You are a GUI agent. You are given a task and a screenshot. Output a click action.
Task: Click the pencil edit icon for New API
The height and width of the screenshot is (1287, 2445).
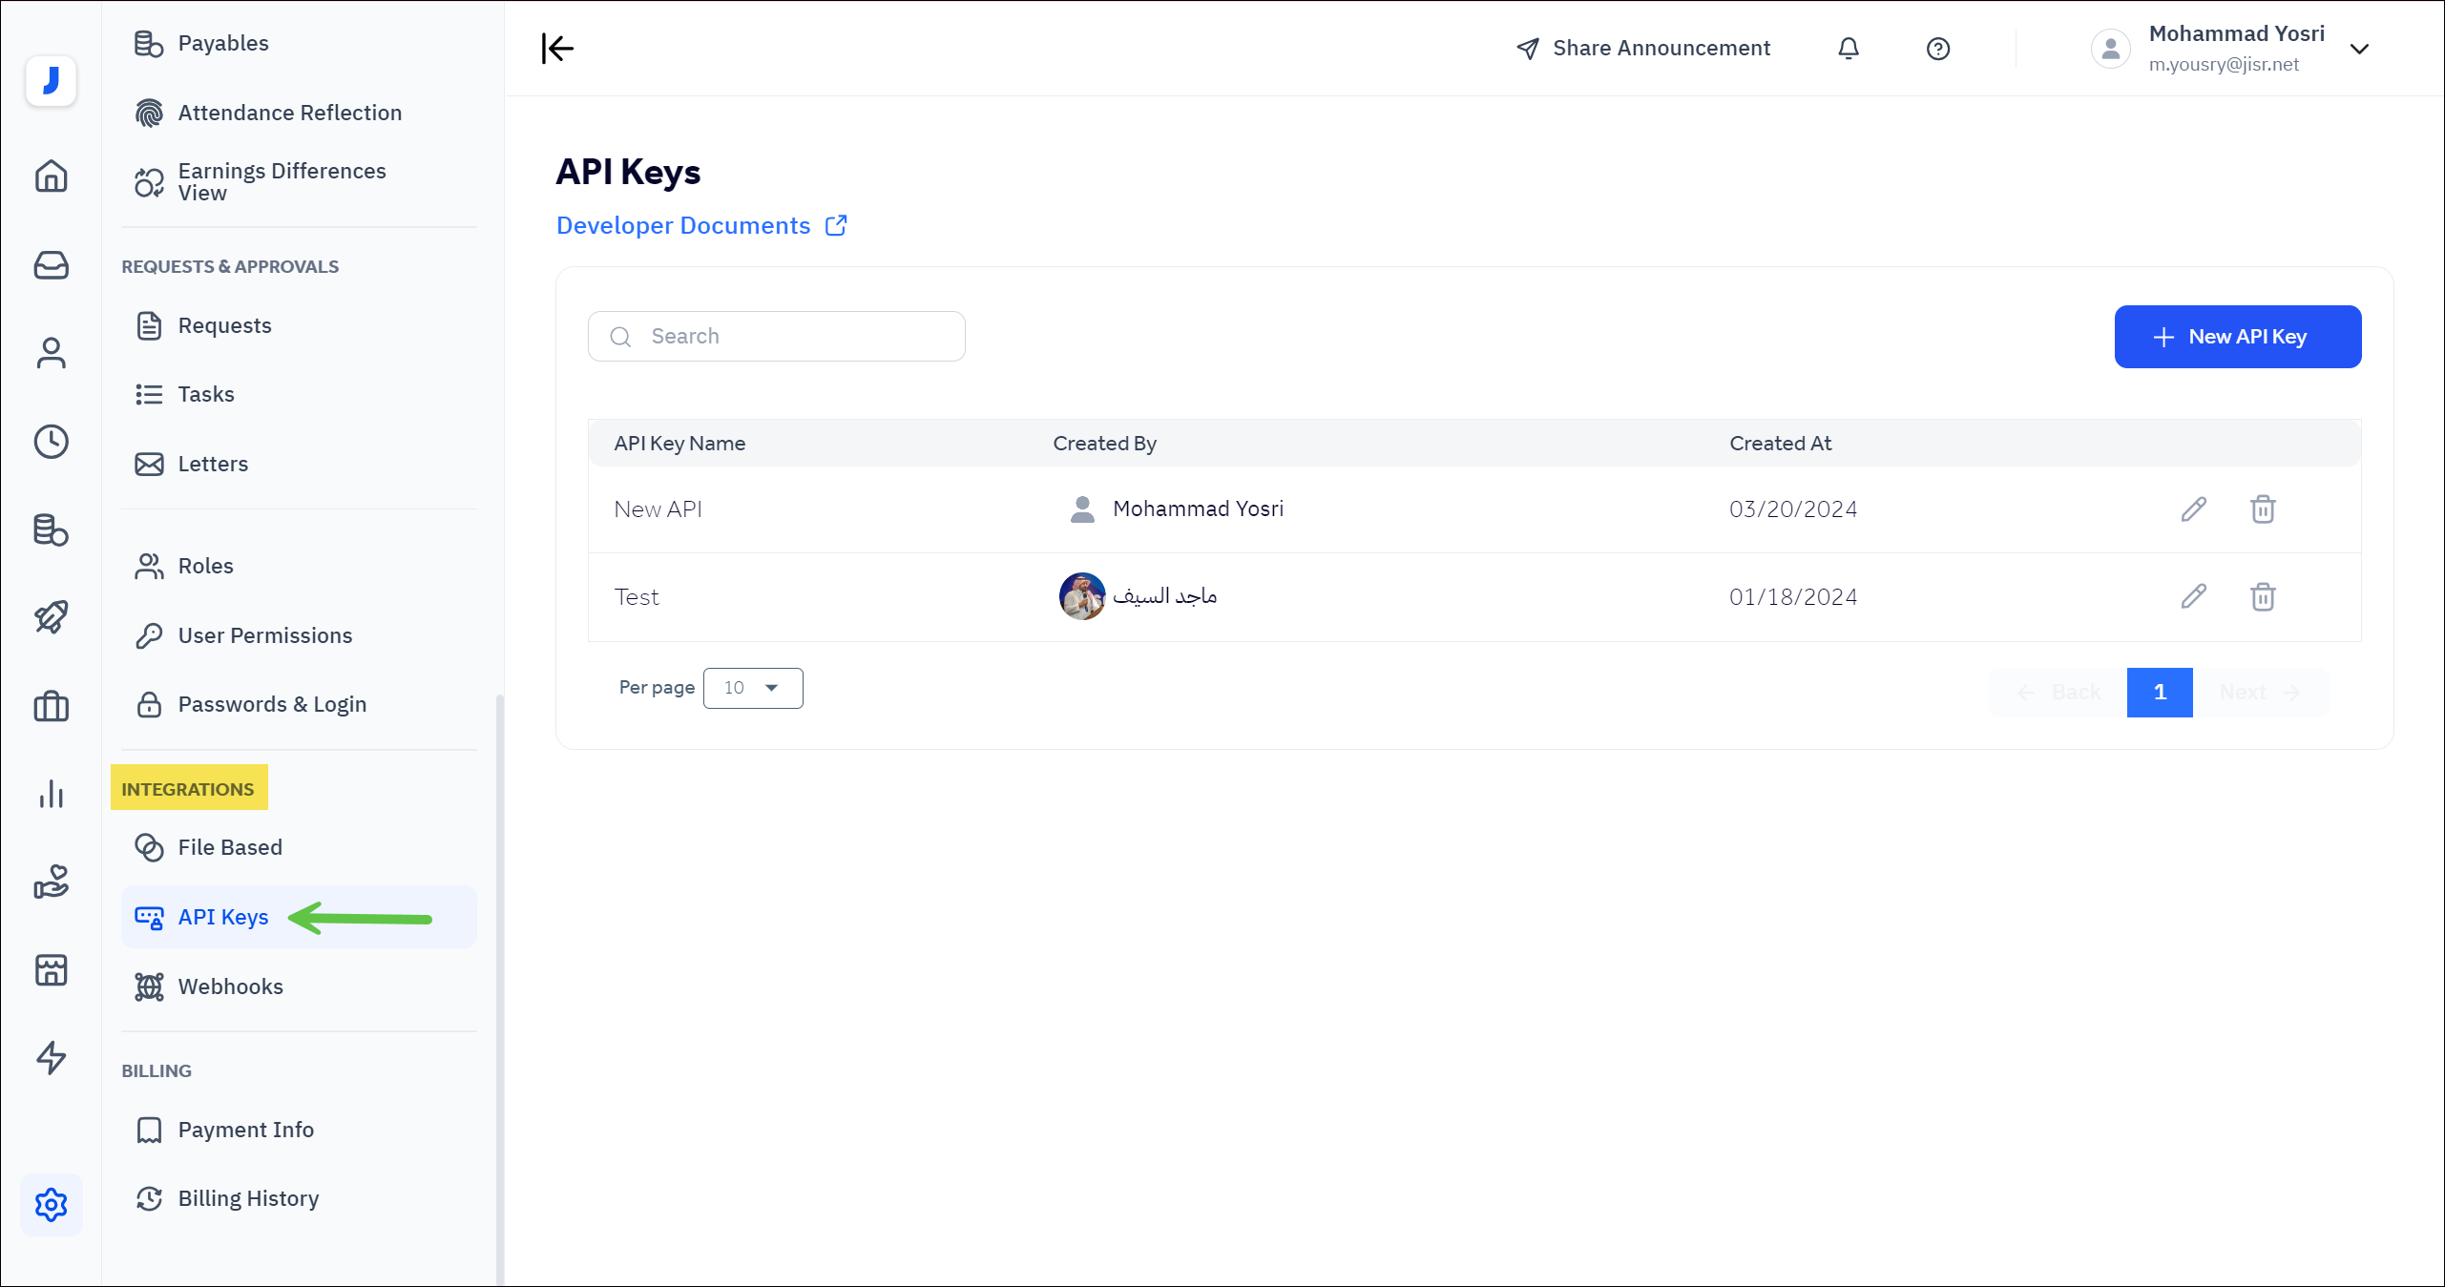coord(2193,509)
